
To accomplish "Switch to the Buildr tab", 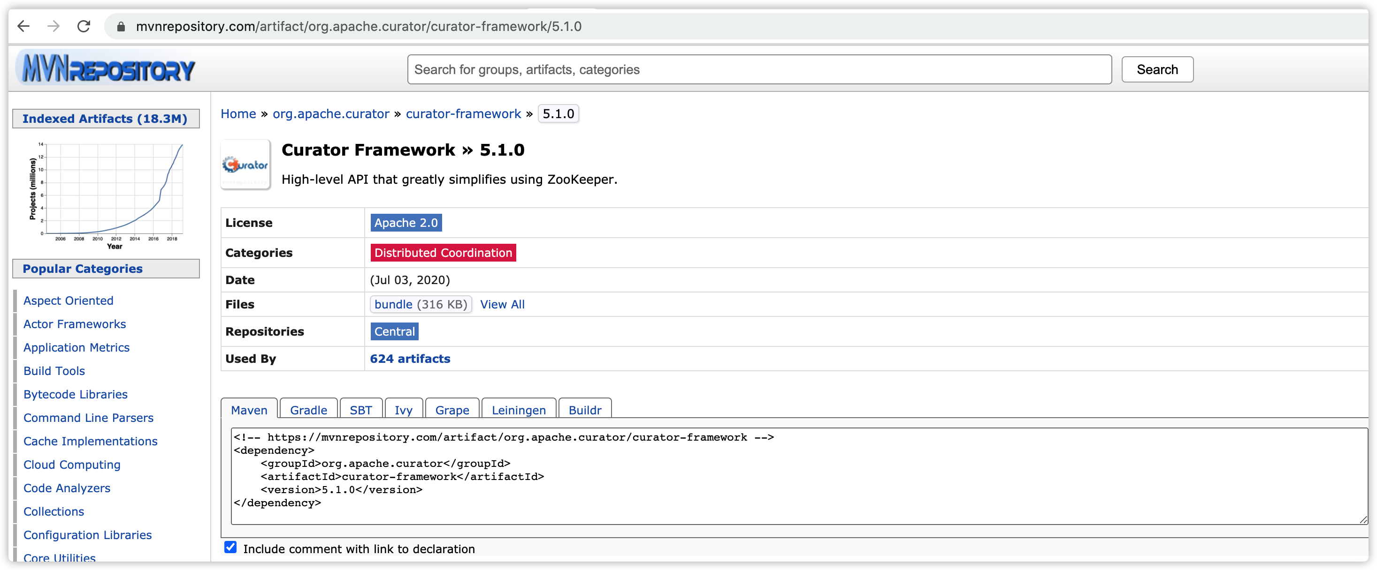I will pyautogui.click(x=585, y=410).
